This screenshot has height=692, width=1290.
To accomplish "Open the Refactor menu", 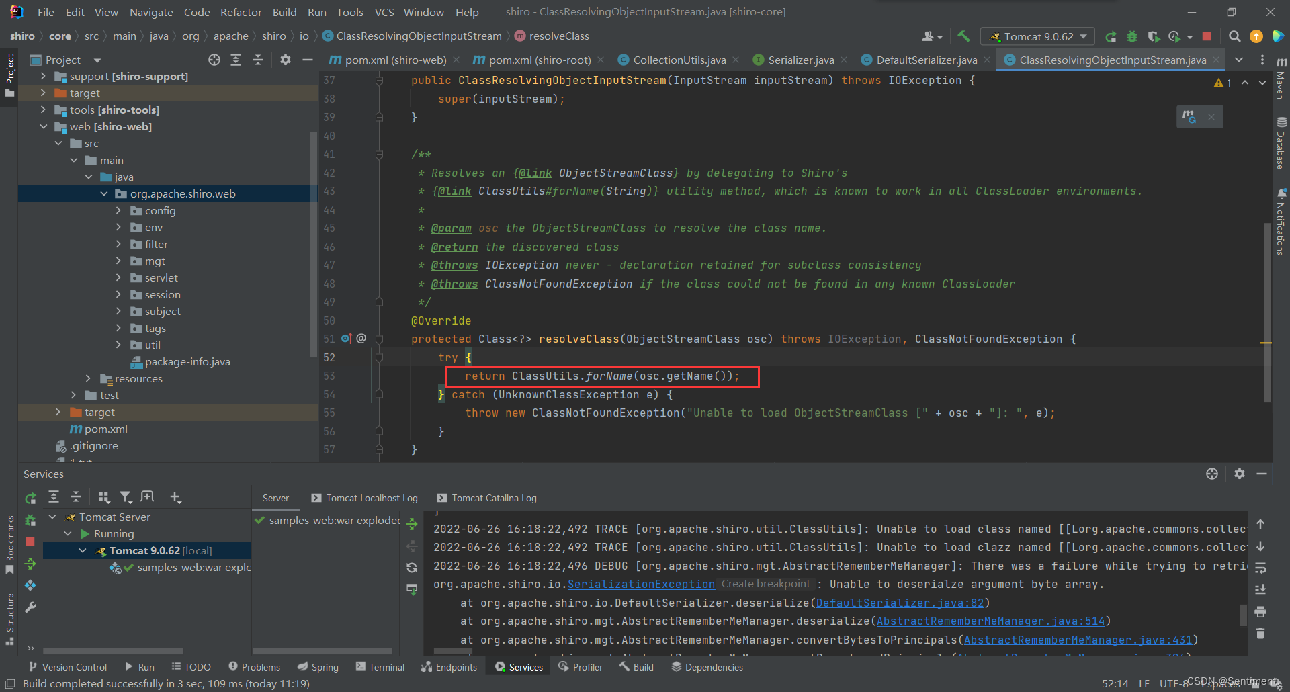I will pos(241,12).
